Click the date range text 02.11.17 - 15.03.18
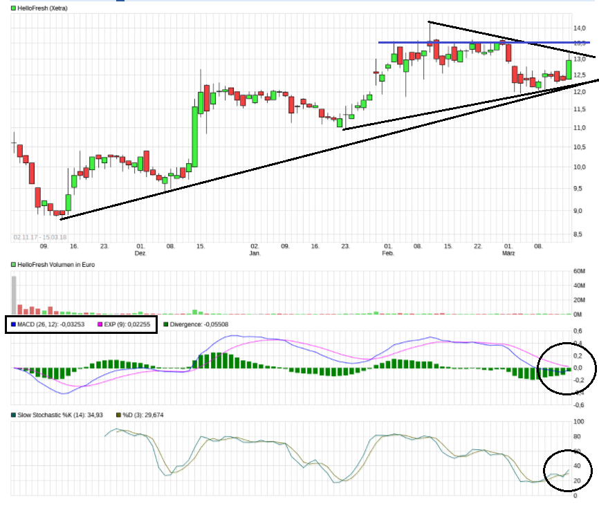 (39, 237)
